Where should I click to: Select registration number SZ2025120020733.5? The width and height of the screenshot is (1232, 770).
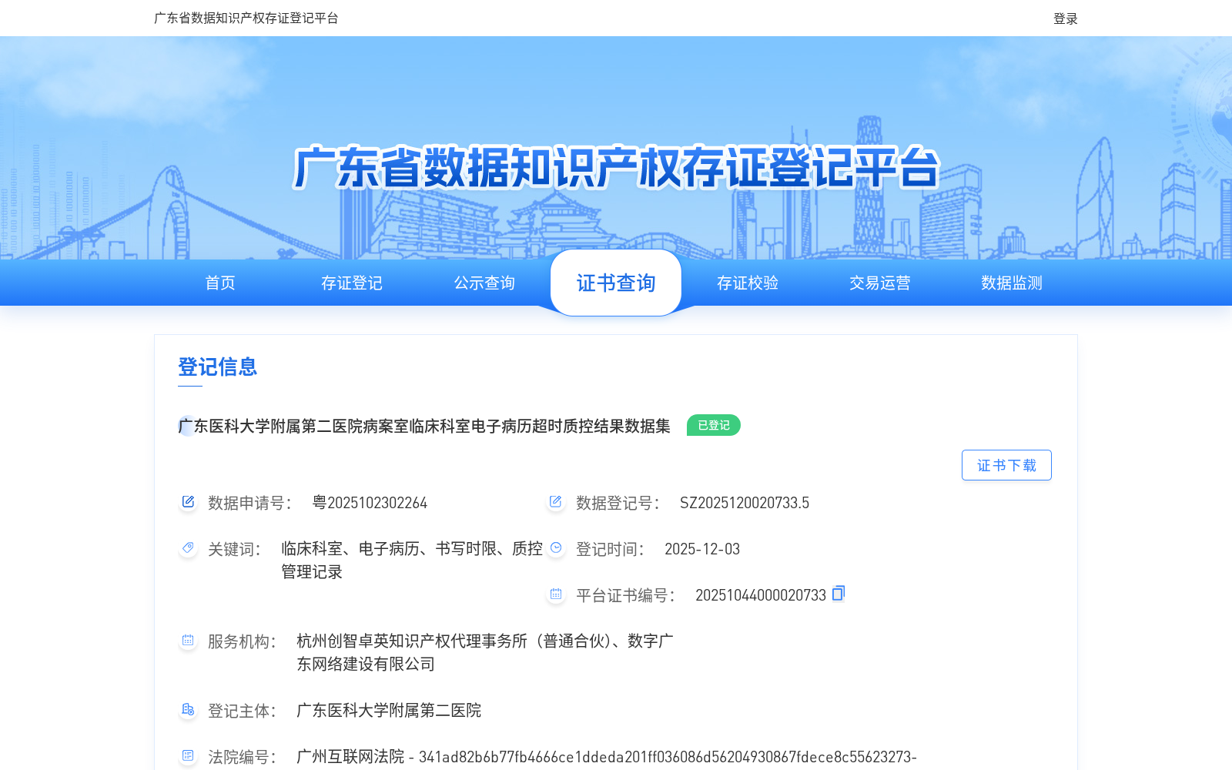(745, 503)
